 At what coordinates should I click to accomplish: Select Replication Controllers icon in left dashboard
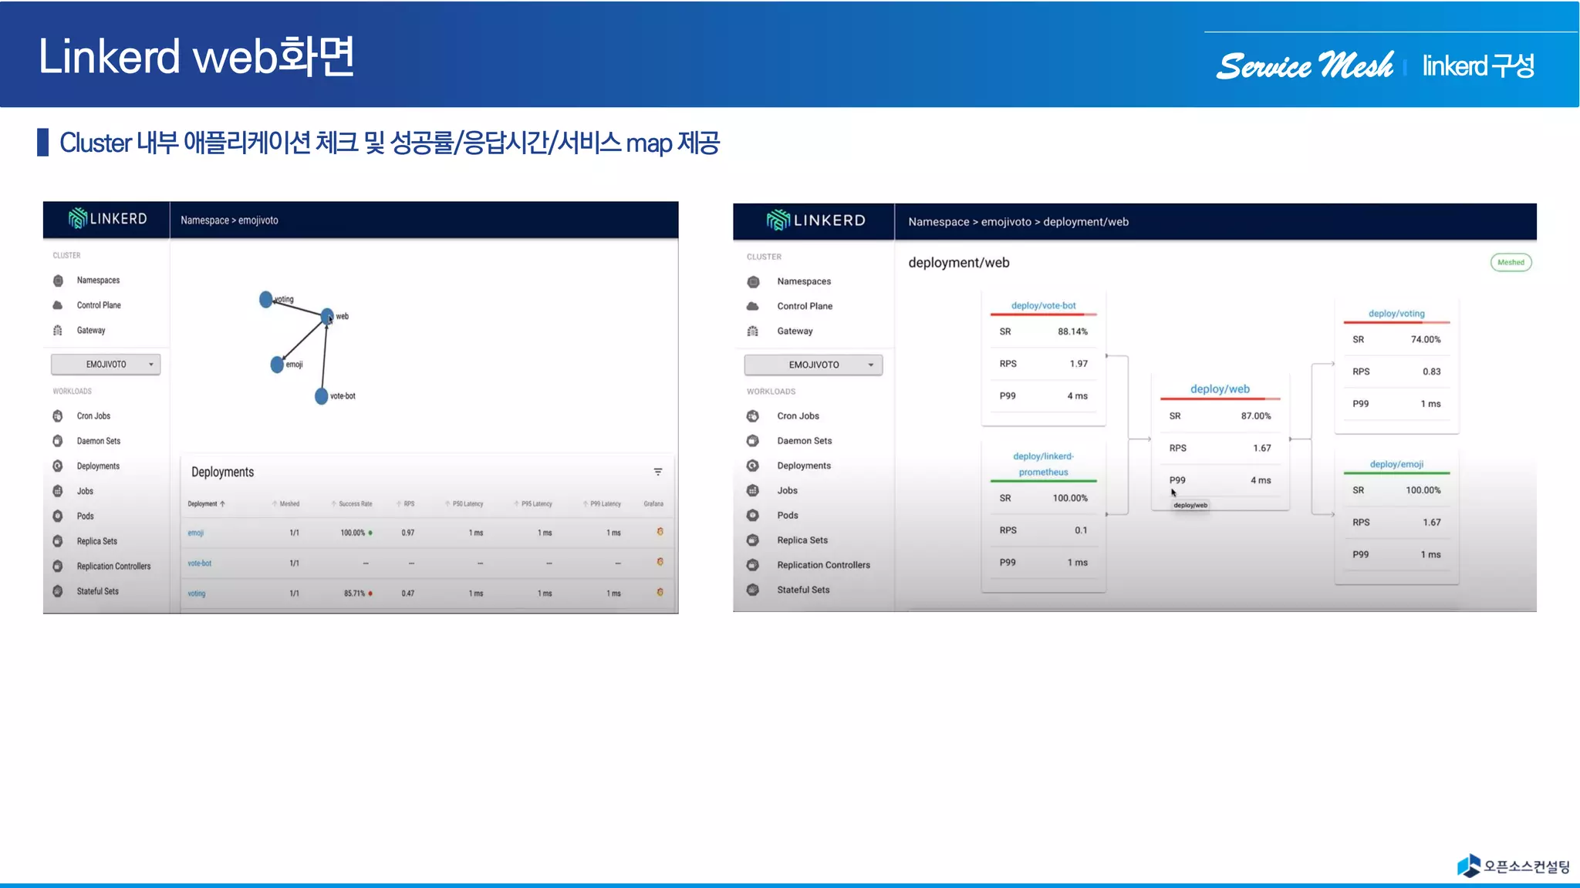[58, 567]
